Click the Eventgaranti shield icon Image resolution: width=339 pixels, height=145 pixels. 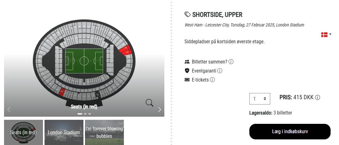click(187, 71)
